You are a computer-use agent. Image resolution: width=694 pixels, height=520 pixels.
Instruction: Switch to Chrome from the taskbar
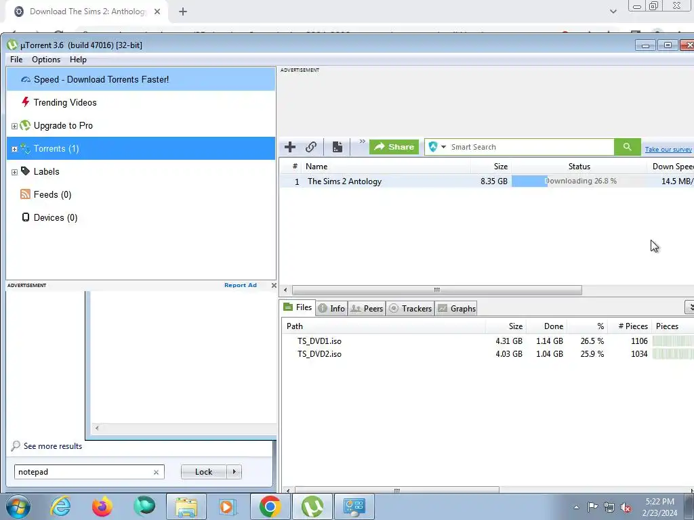coord(270,506)
